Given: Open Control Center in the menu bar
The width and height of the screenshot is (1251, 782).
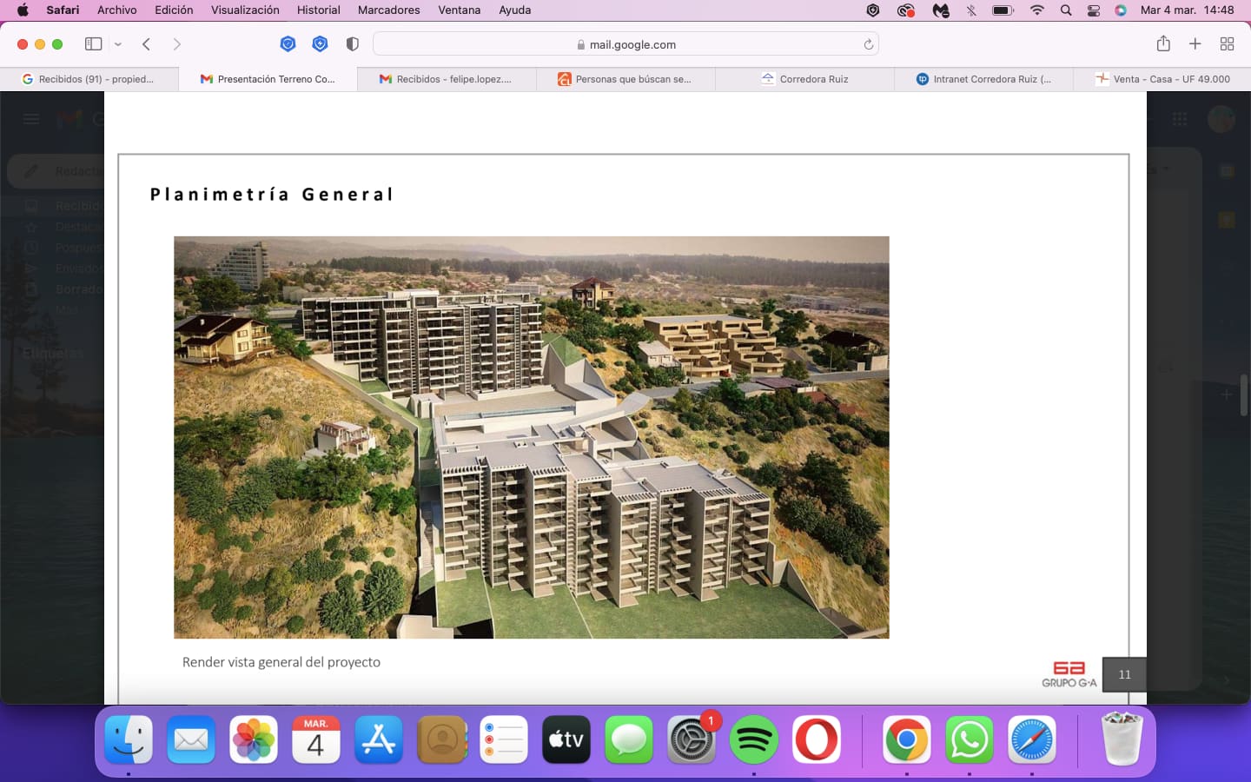Looking at the screenshot, I should click(1094, 10).
